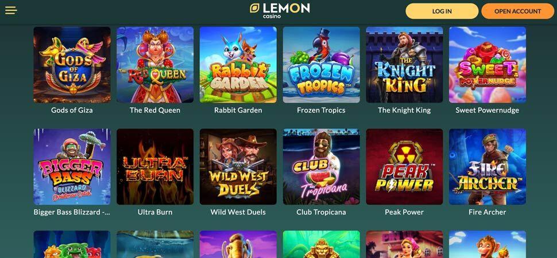Select the Rabbit Garden game image
Image resolution: width=557 pixels, height=258 pixels.
tap(238, 65)
